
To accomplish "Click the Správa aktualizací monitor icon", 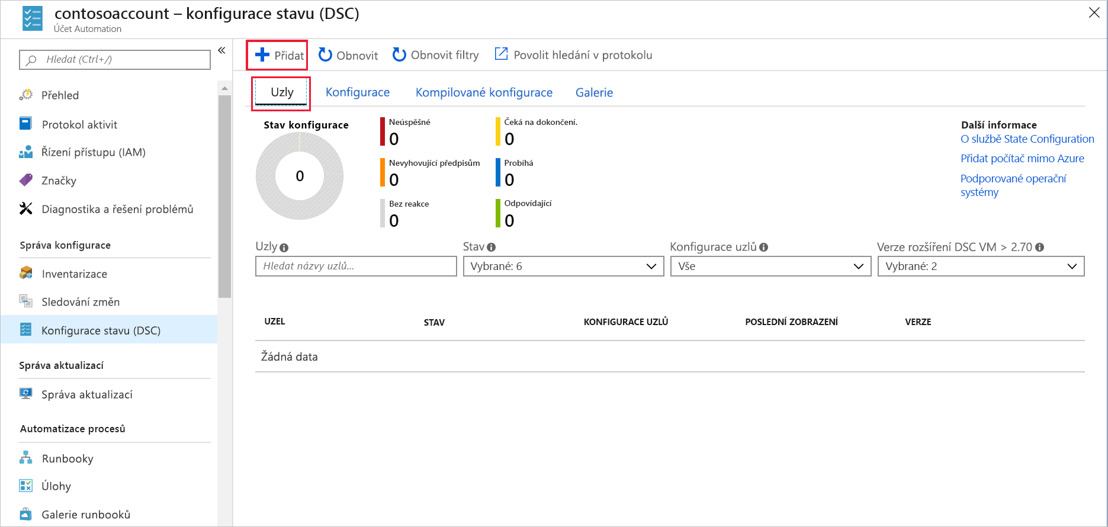I will [25, 394].
